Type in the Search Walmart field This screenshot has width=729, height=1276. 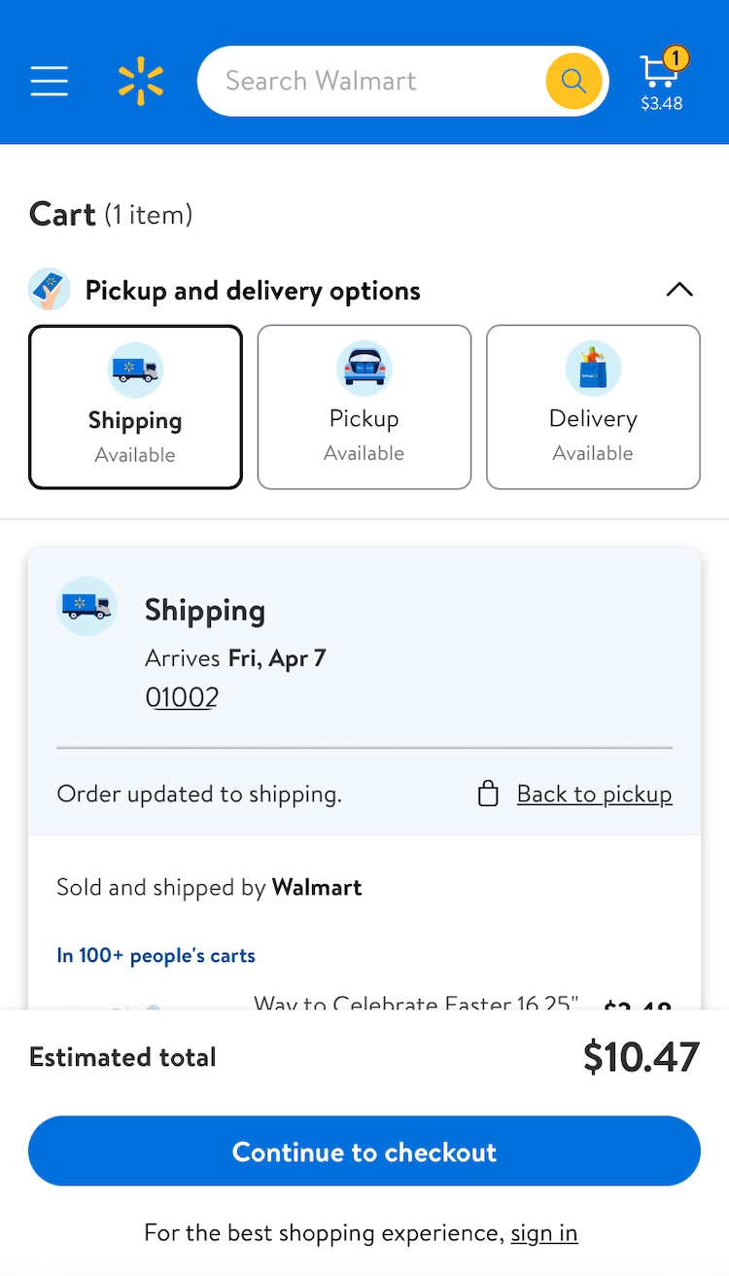pyautogui.click(x=379, y=81)
